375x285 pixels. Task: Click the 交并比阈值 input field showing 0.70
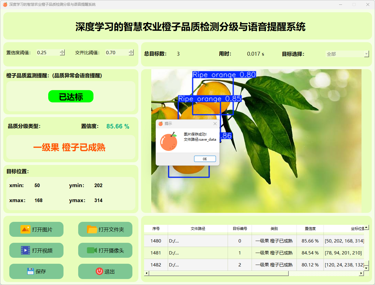coord(117,52)
